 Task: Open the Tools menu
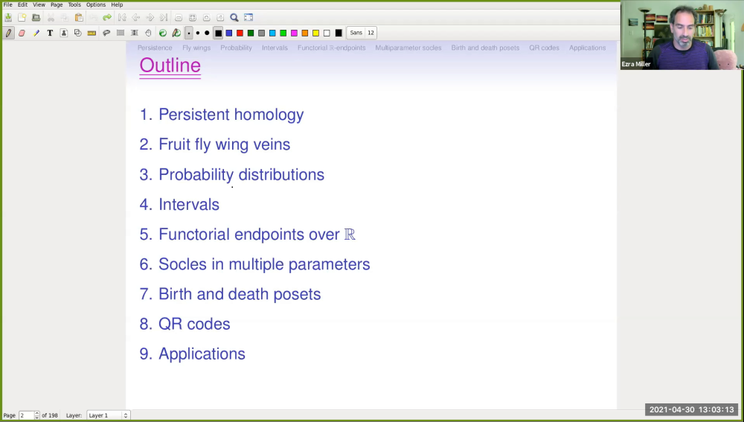(74, 4)
